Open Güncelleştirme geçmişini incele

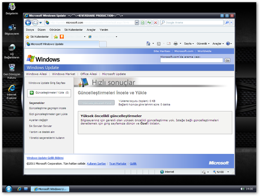47,108
